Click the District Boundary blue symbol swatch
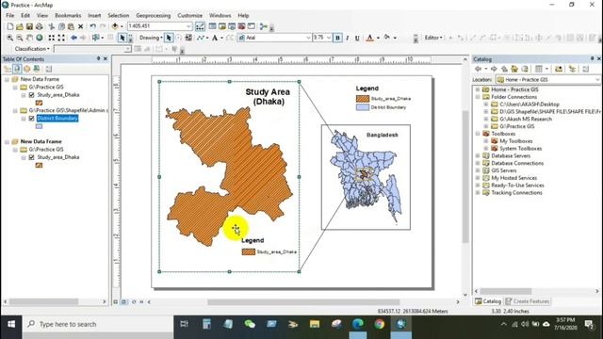 (39, 126)
